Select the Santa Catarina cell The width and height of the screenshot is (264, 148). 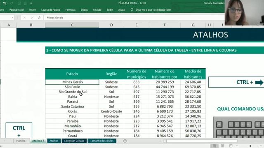pos(72,106)
